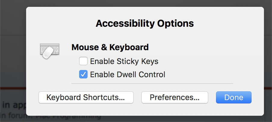
Task: Click the separator line above the buttons
Action: (x=152, y=83)
